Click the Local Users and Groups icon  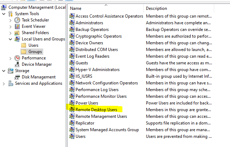tap(17, 39)
